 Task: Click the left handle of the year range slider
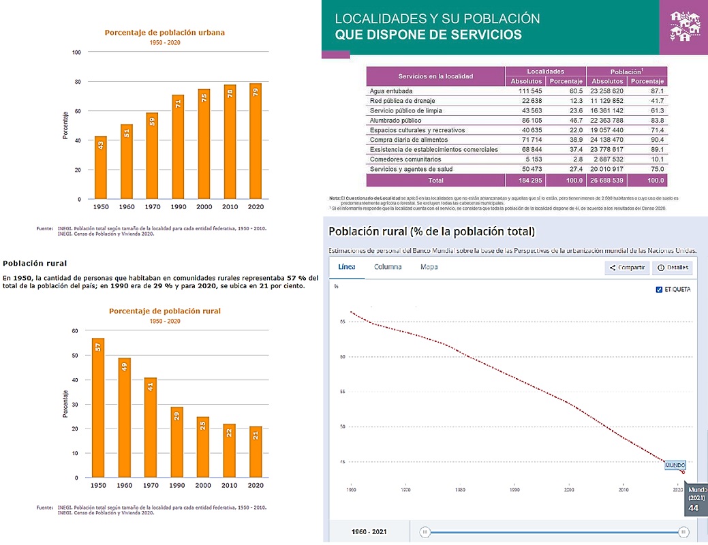pos(425,532)
